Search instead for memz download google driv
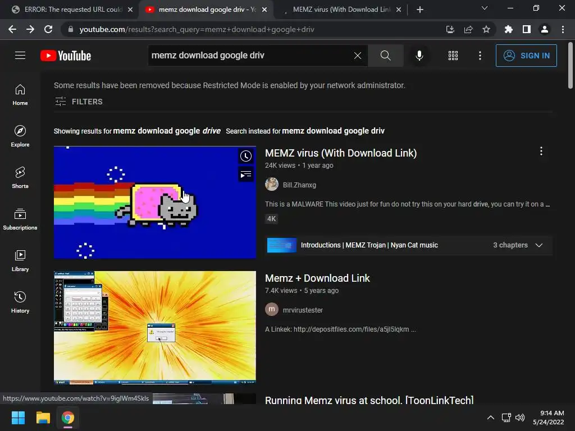Viewport: 575px width, 431px height. pyautogui.click(x=333, y=131)
